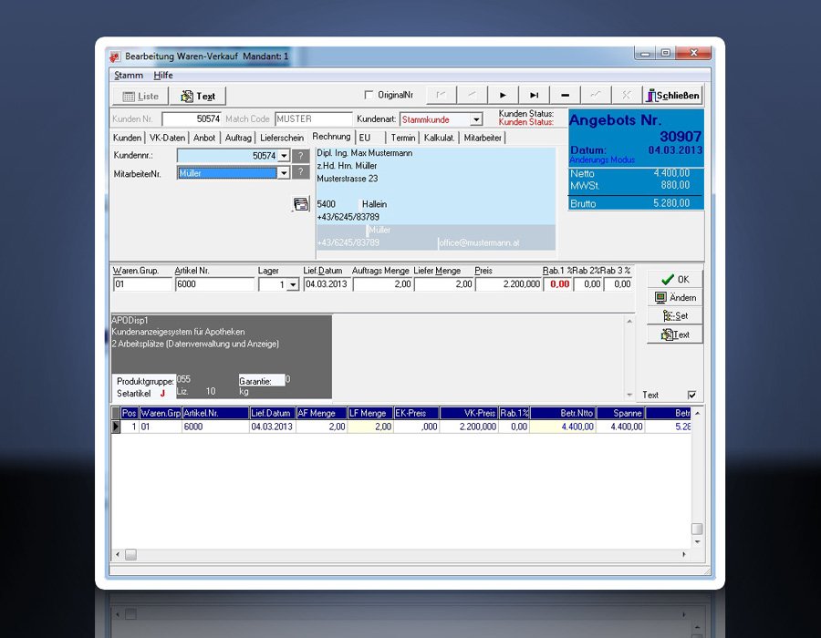Open the Lager dropdown
This screenshot has height=638, width=821.
coord(293,285)
